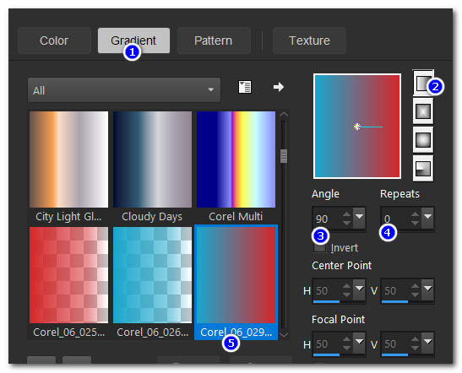Open the gradient editor list icon
The height and width of the screenshot is (373, 462).
click(245, 87)
